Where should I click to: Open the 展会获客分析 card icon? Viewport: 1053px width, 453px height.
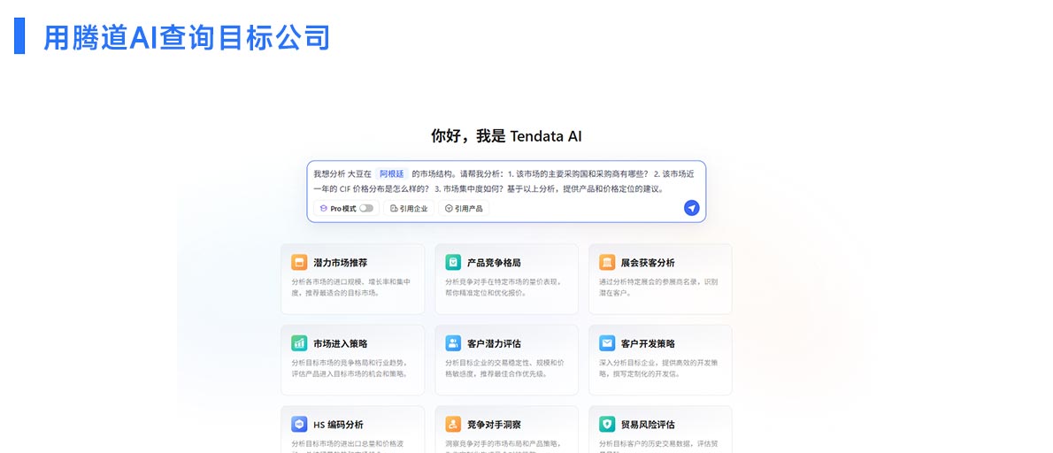tap(607, 263)
